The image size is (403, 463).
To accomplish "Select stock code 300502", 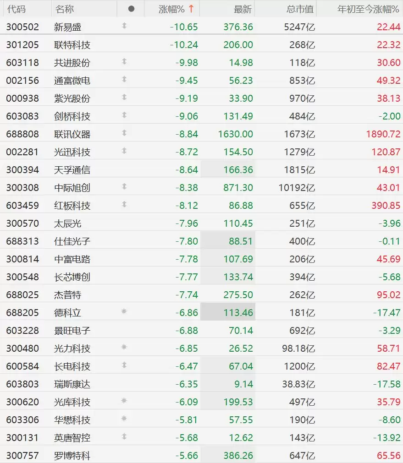I will (x=22, y=27).
